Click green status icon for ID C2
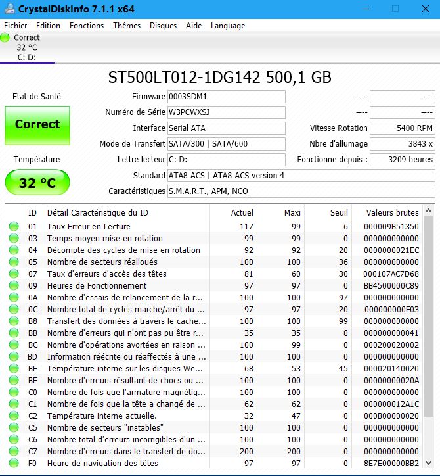The image size is (440, 476). click(x=14, y=416)
